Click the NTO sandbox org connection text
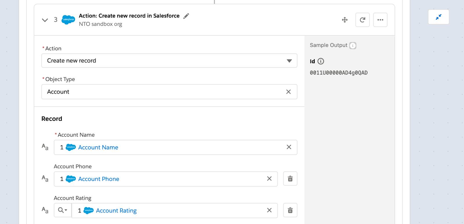Image resolution: width=464 pixels, height=224 pixels. click(x=100, y=24)
